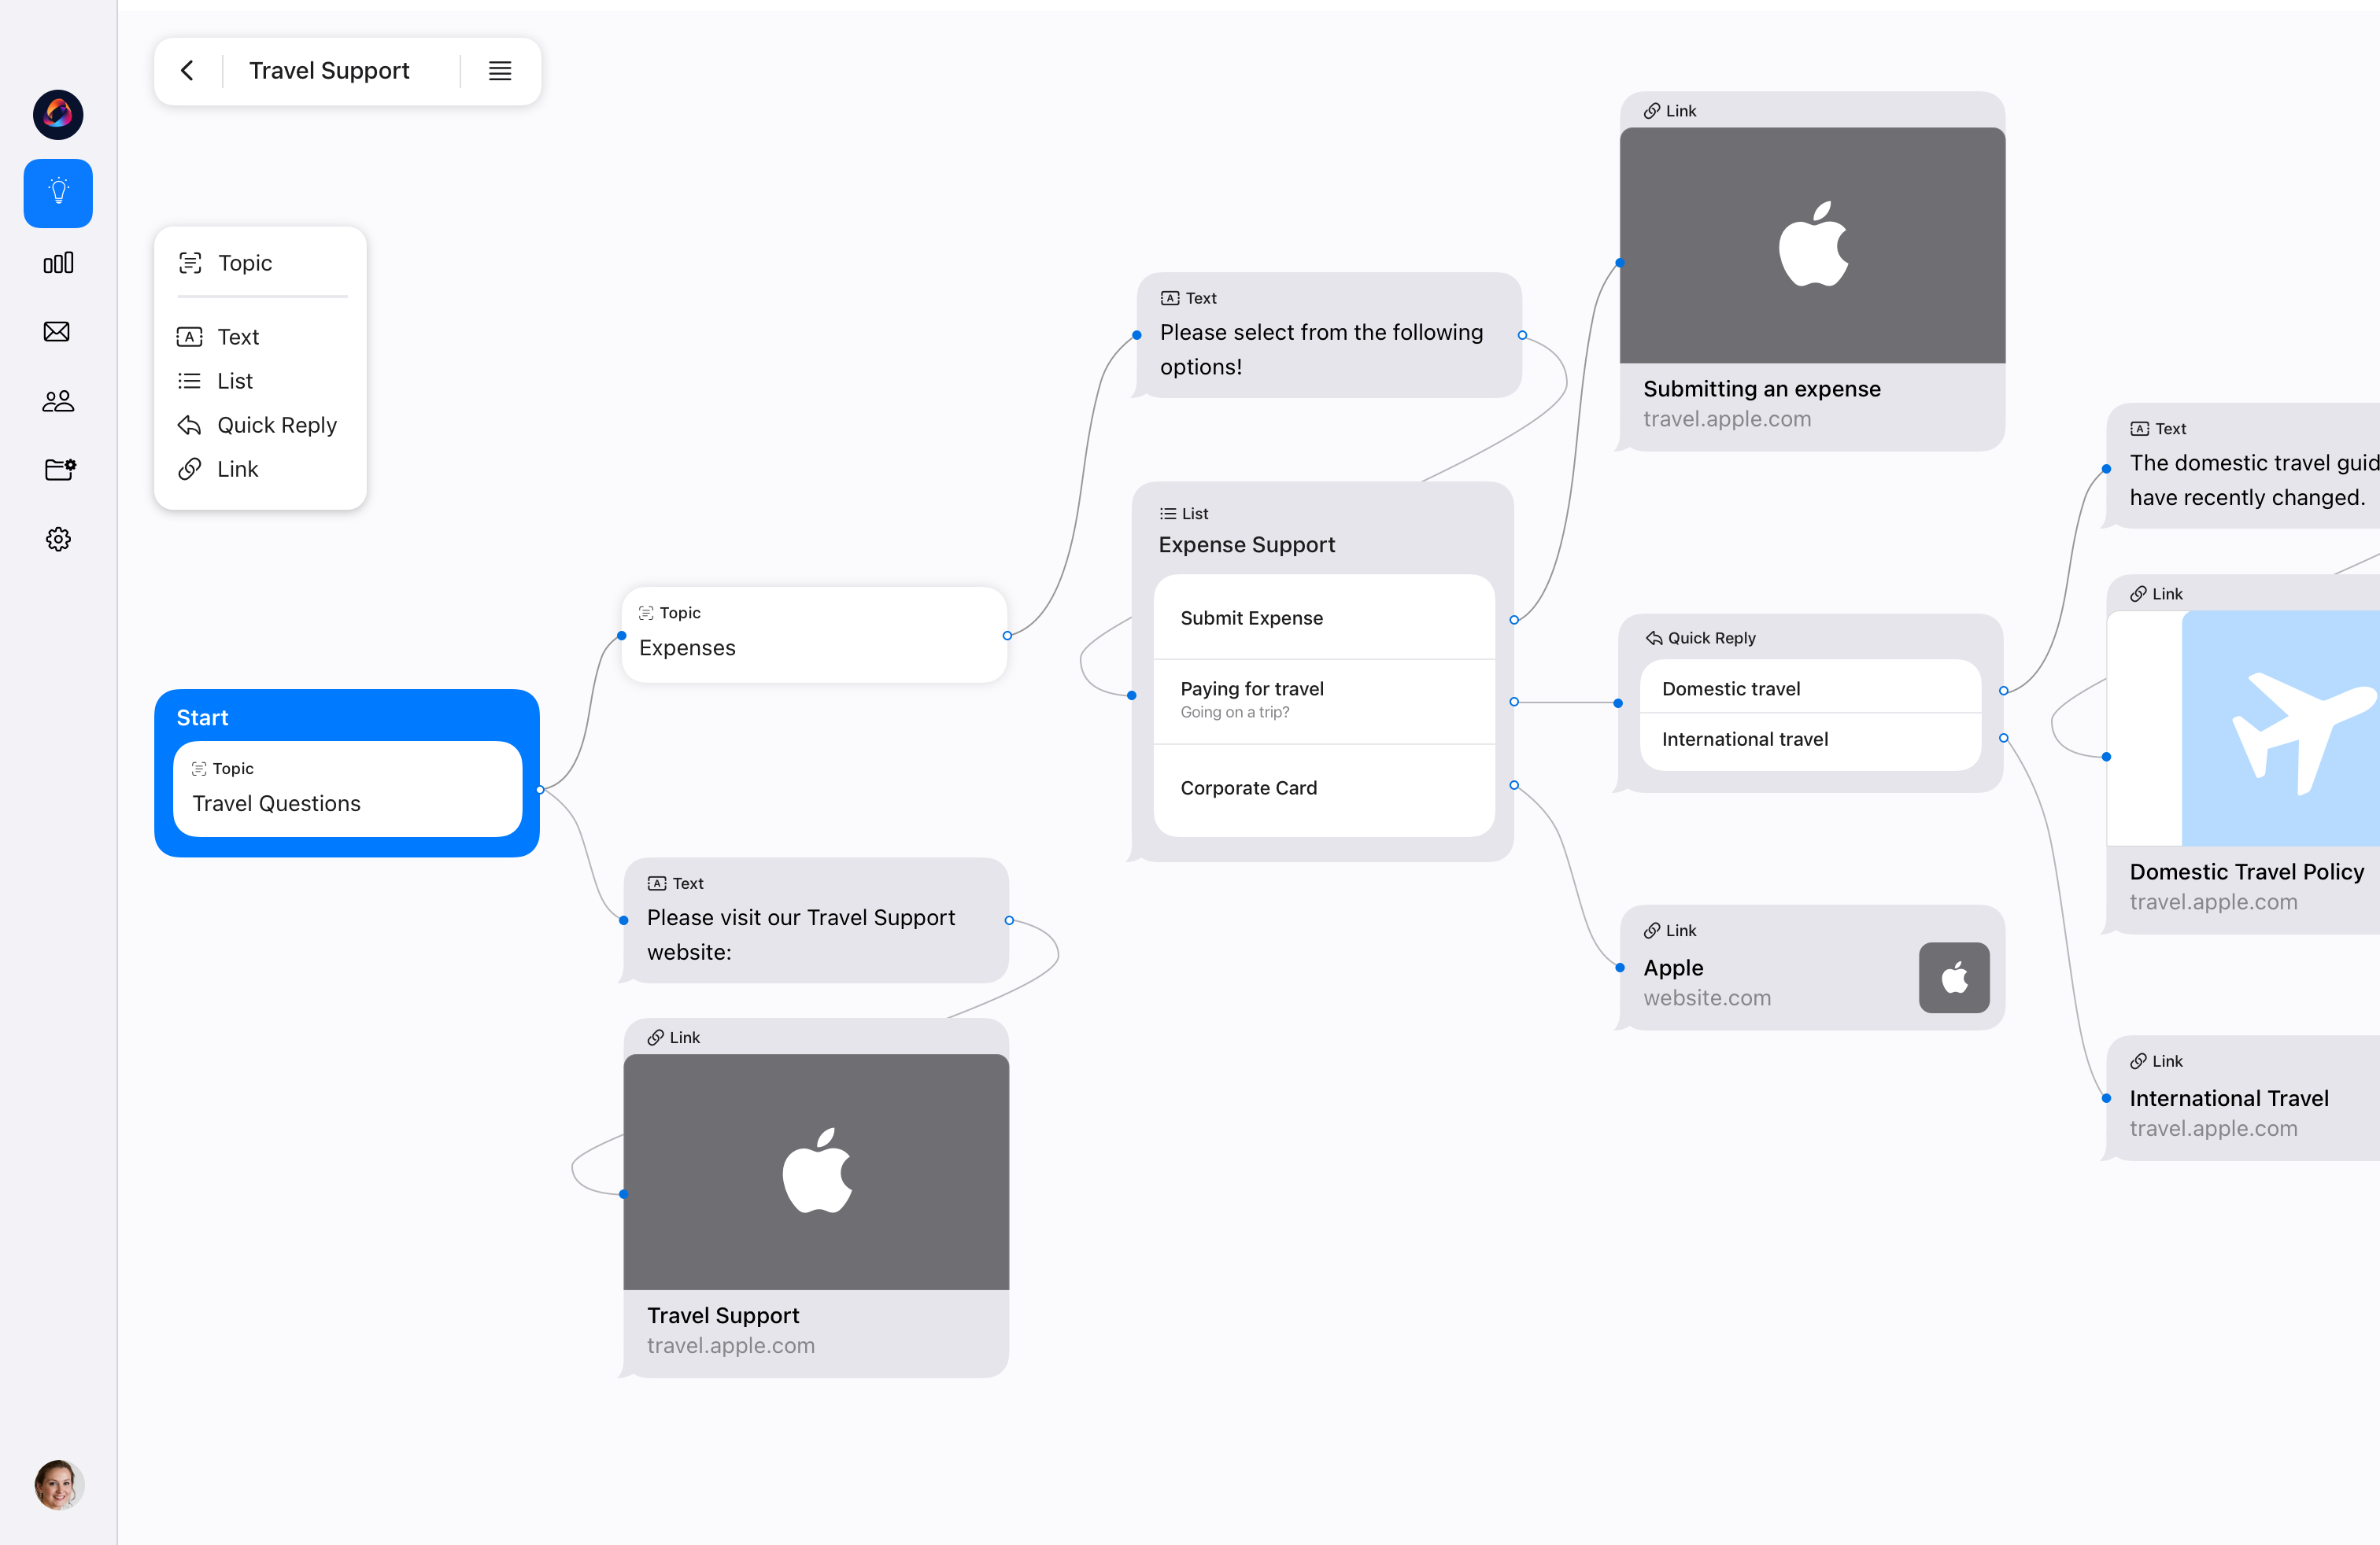Open the analytics bar chart icon
Viewport: 2380px width, 1545px height.
tap(57, 263)
